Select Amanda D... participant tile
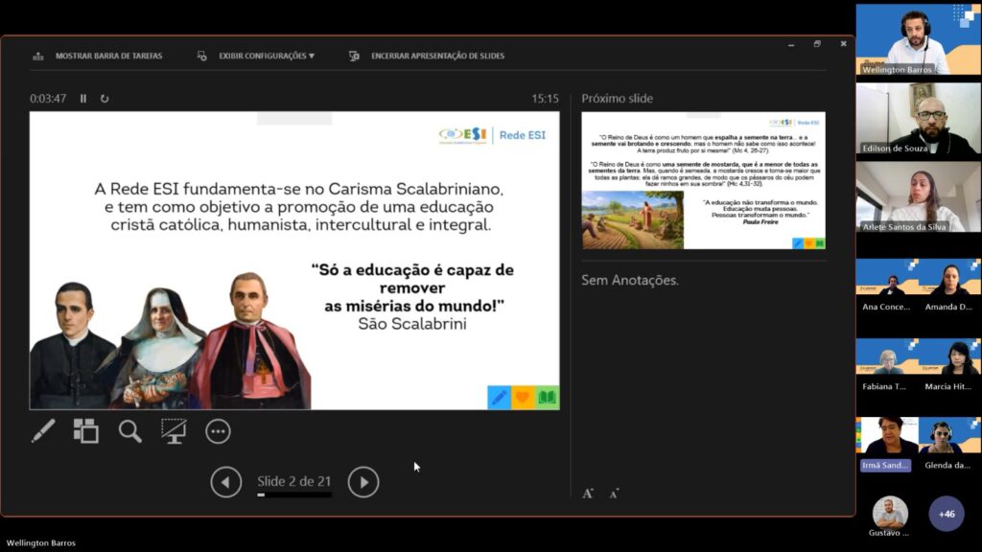 pyautogui.click(x=950, y=286)
